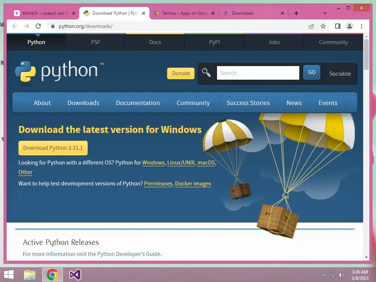Click the scrollbar up arrow

coord(366,36)
